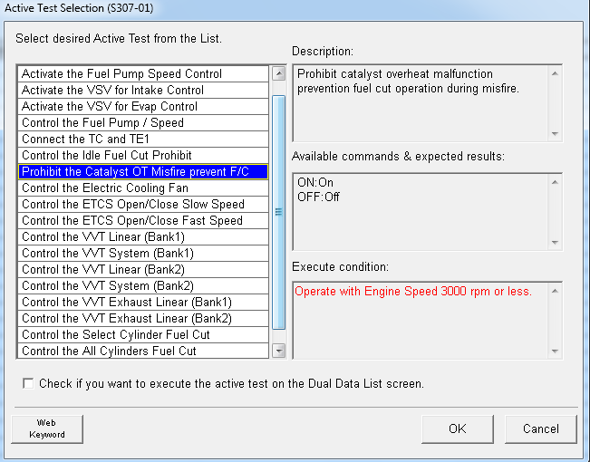590x462 pixels.
Task: Pick Control the VVT Exhaust Linear (Bank1)
Action: 127,303
